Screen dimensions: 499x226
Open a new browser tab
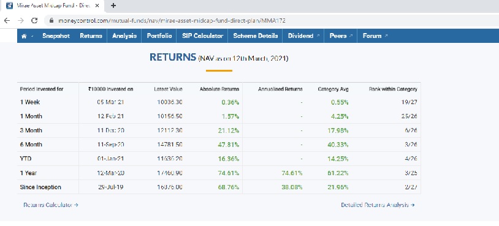coord(113,6)
